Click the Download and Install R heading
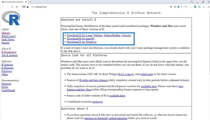Image resolution: width=210 pixels, height=120 pixels. (x=78, y=20)
